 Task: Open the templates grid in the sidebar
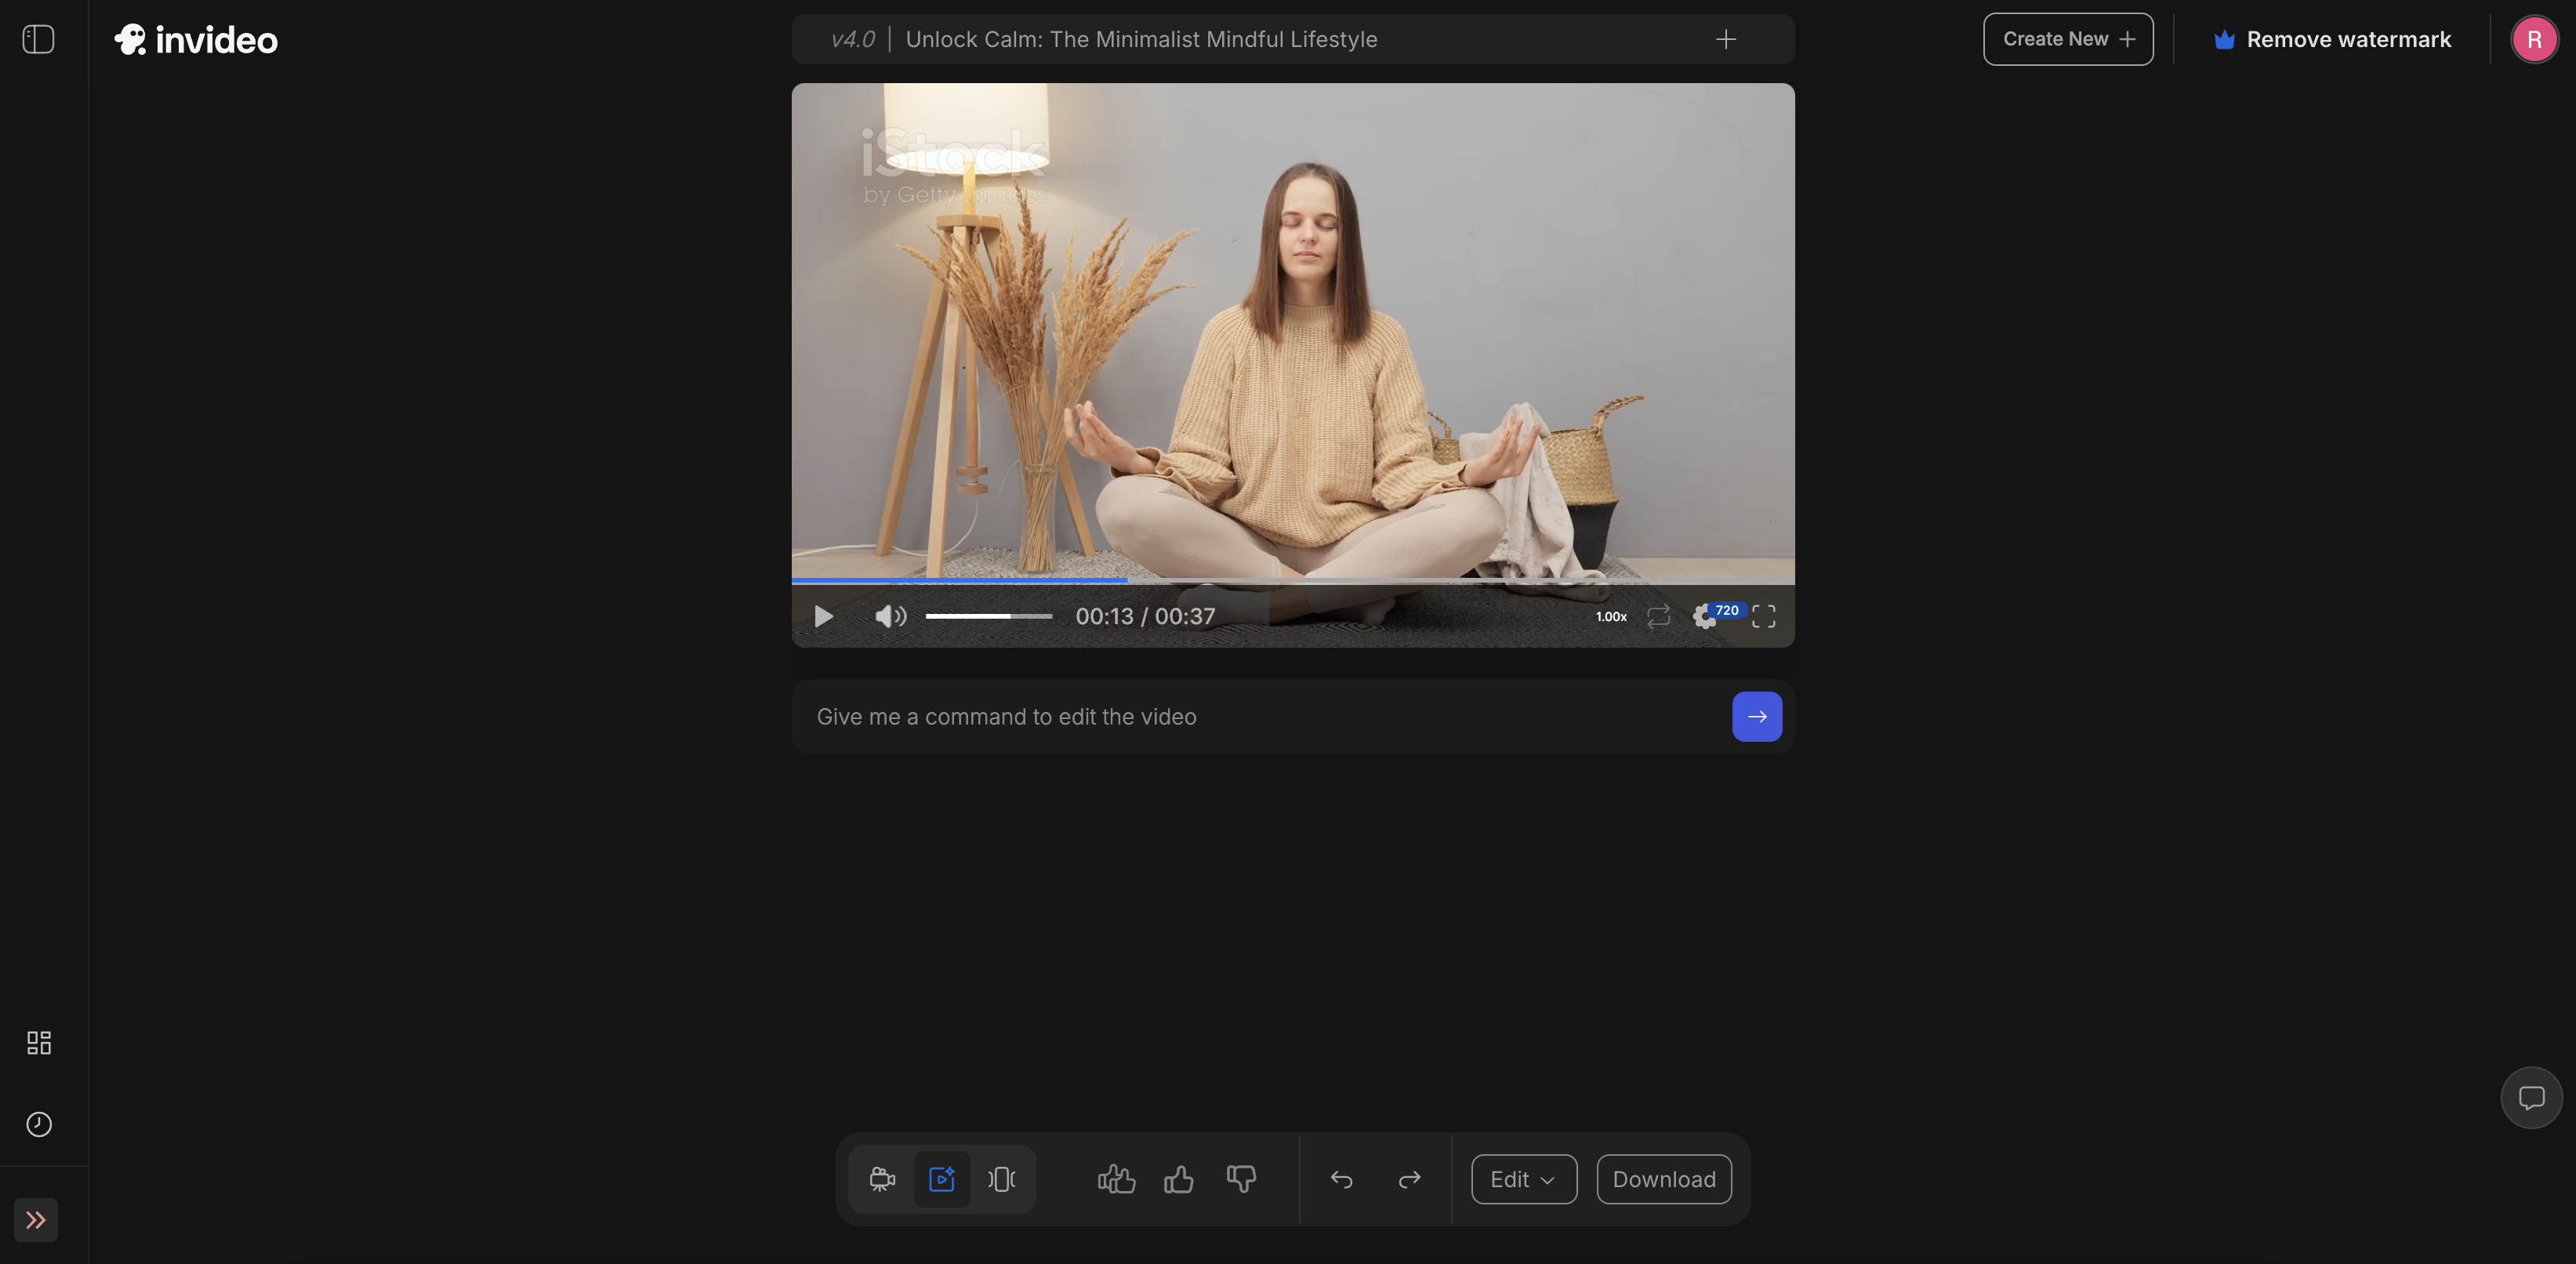[x=38, y=1042]
